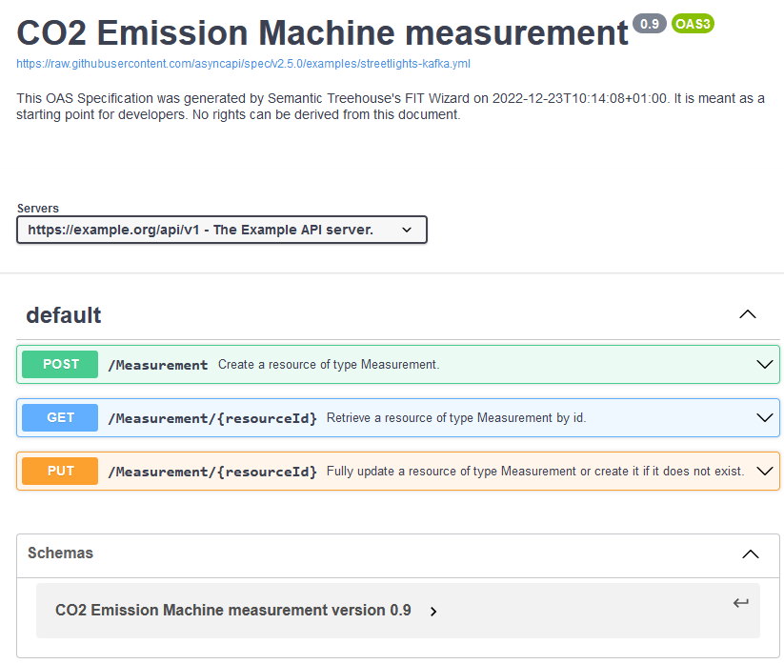Expand the PUT operation chevron

tap(765, 471)
